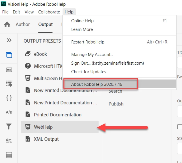Choose Learn More in Help menu

119,29
